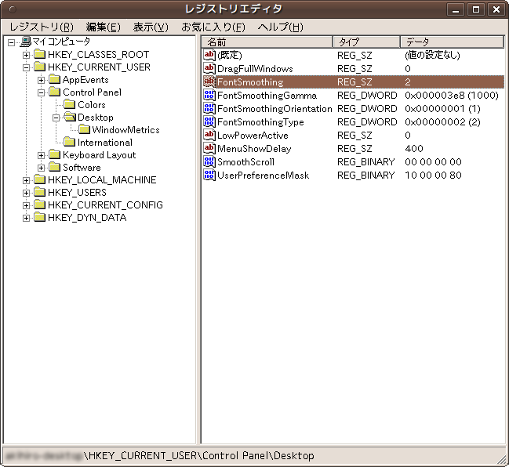This screenshot has width=509, height=467.
Task: Click the DragFullWindows string value icon
Action: tap(209, 68)
